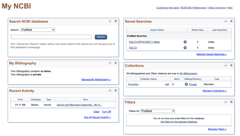The height and width of the screenshot is (136, 240).
Task: Collapse the Recent Activity panel
Action: (x=110, y=91)
